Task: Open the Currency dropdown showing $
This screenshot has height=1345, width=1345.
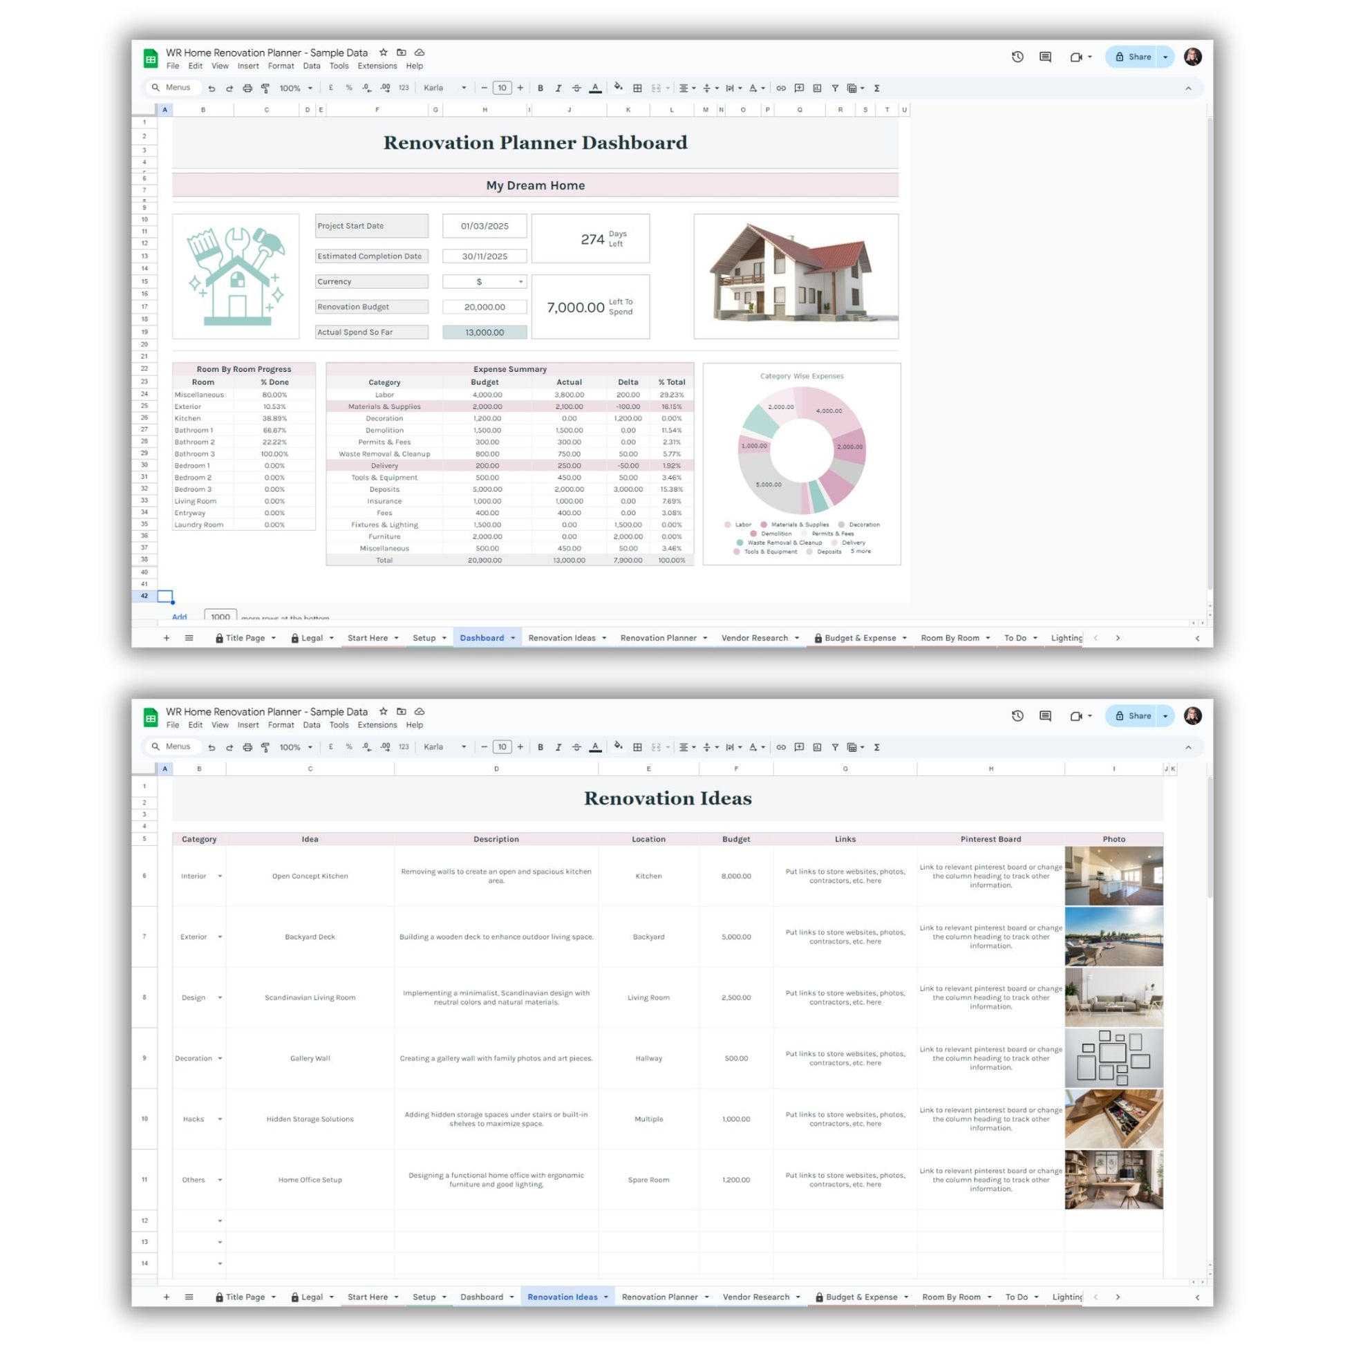Action: pyautogui.click(x=520, y=282)
